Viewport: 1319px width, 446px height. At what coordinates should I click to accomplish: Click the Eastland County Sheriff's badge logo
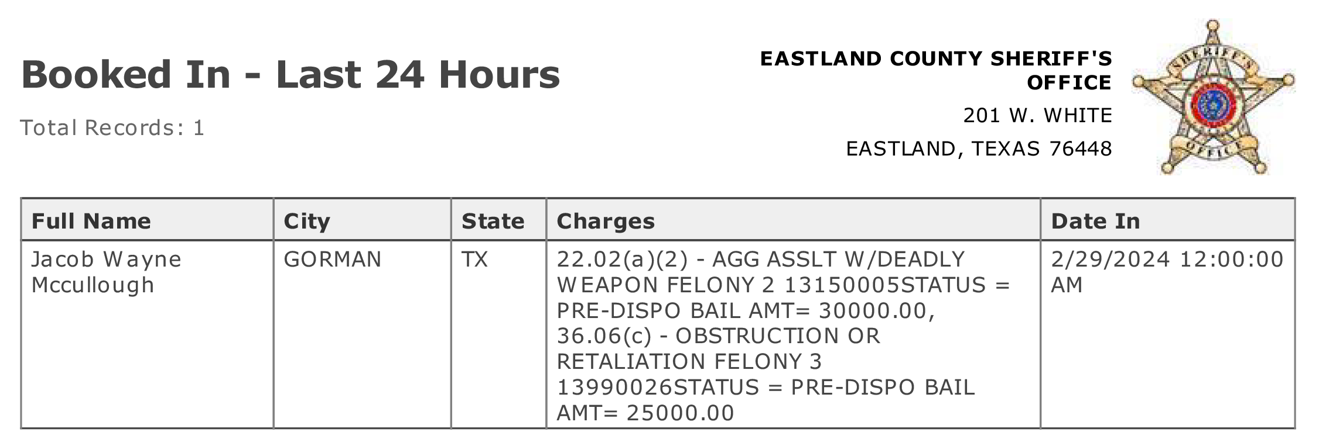1213,97
